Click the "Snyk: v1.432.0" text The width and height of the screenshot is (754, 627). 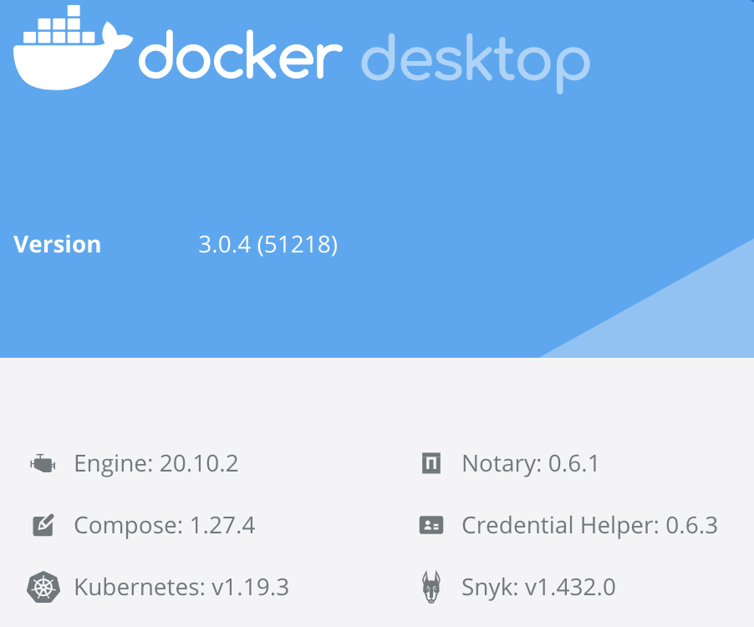click(x=538, y=587)
